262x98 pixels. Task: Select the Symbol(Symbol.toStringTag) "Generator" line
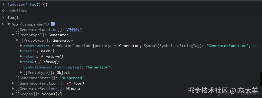pos(67,67)
